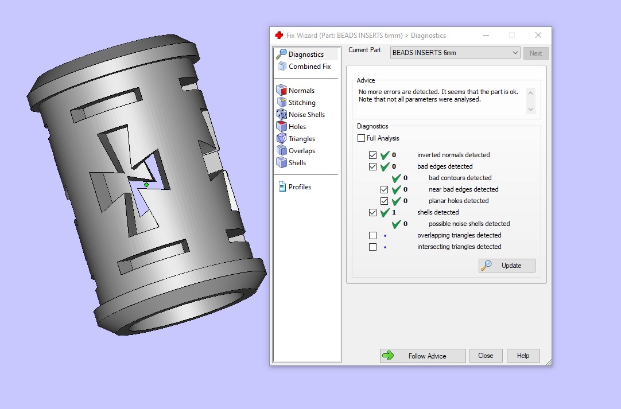Click the Triangles mesh icon
This screenshot has height=409, width=621.
coord(282,138)
